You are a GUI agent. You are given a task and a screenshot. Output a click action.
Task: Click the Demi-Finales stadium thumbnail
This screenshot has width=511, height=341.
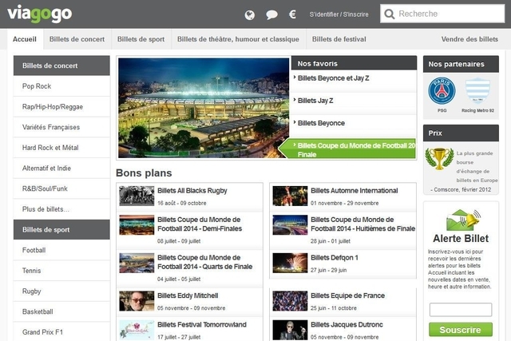pyautogui.click(x=137, y=225)
